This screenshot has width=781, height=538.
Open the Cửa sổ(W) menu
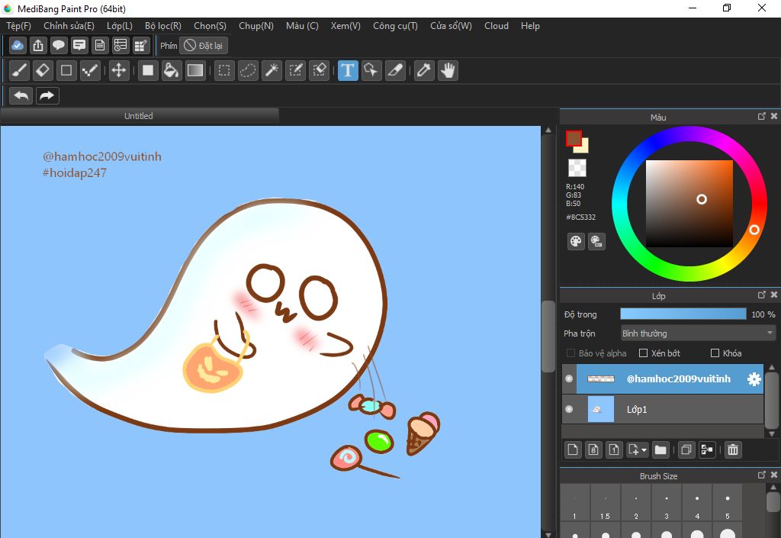coord(451,26)
